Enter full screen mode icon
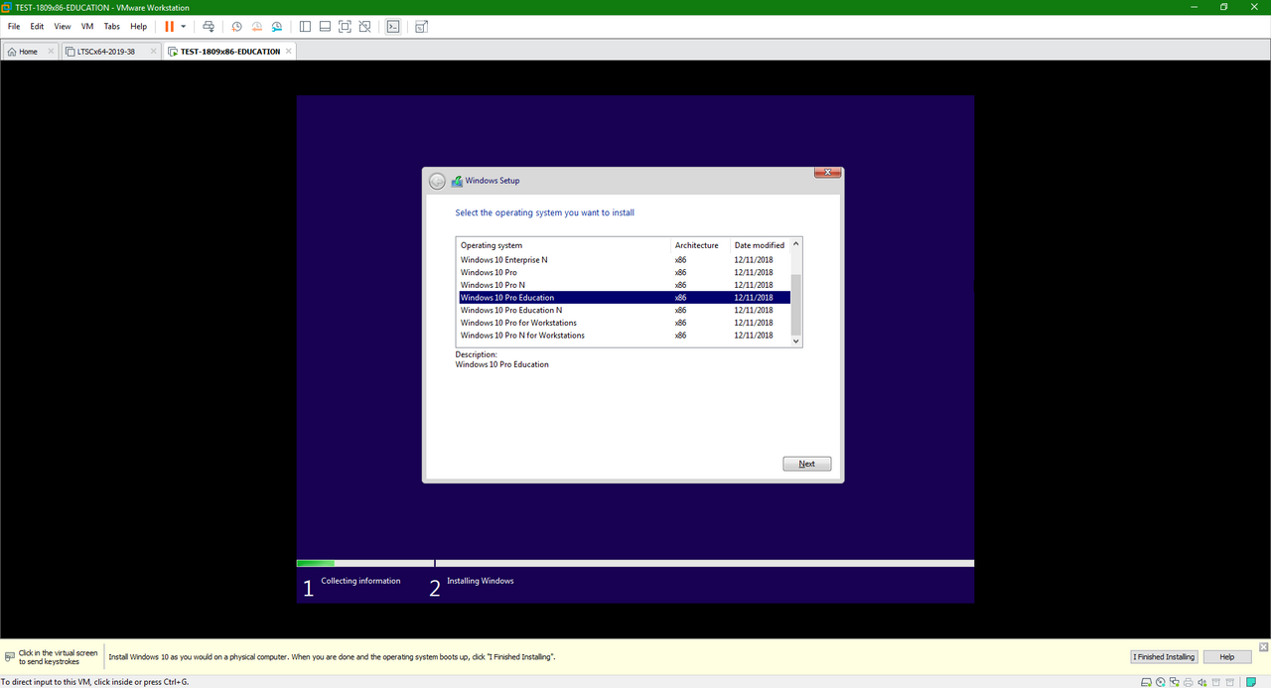Viewport: 1271px width, 688px height. coord(345,27)
